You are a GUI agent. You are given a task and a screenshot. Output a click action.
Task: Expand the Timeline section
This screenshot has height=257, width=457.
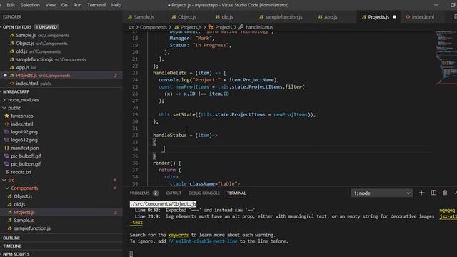(61, 246)
